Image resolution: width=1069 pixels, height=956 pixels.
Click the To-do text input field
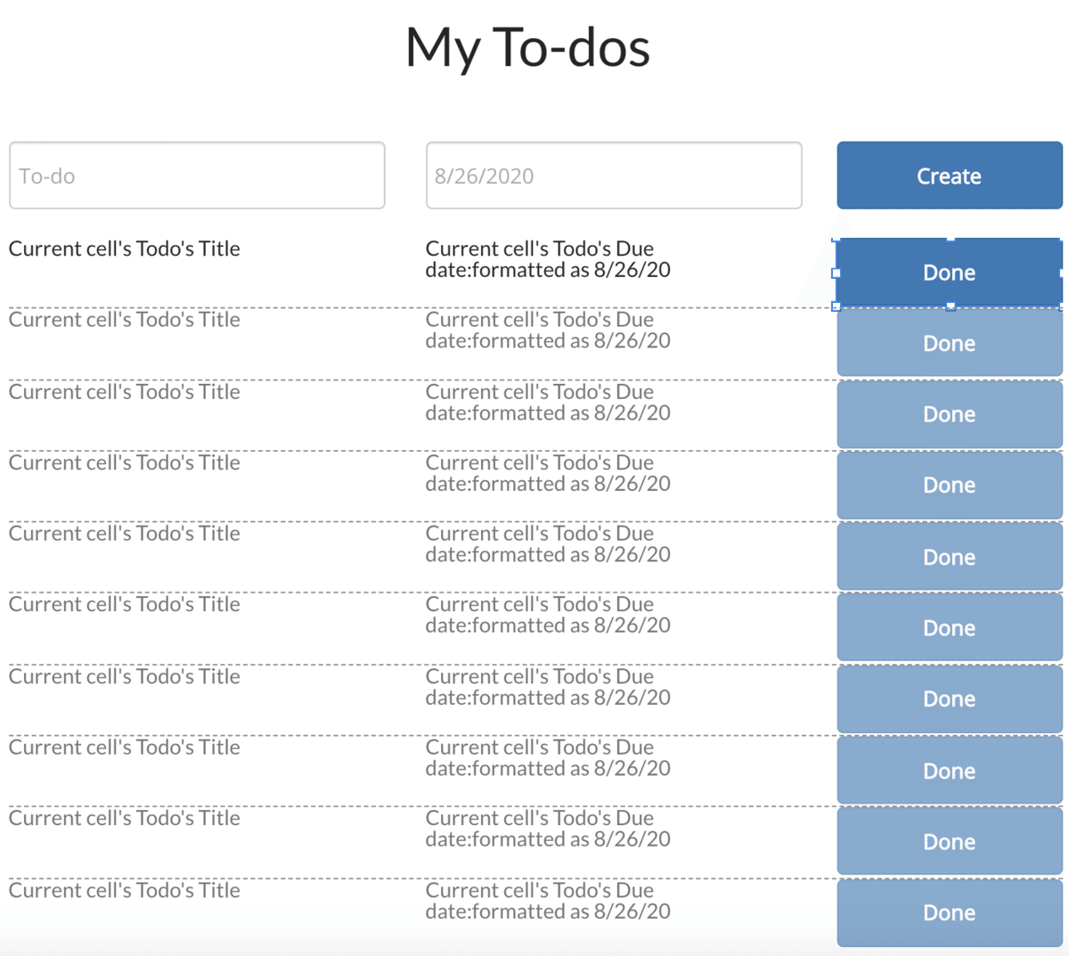pyautogui.click(x=197, y=176)
